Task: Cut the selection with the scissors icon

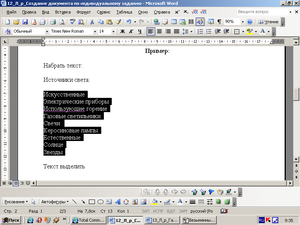Action: pyautogui.click(x=92, y=22)
